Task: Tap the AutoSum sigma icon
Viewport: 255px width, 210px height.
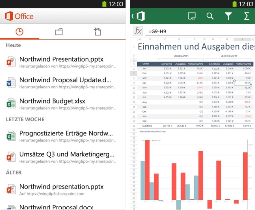Action: point(246,16)
